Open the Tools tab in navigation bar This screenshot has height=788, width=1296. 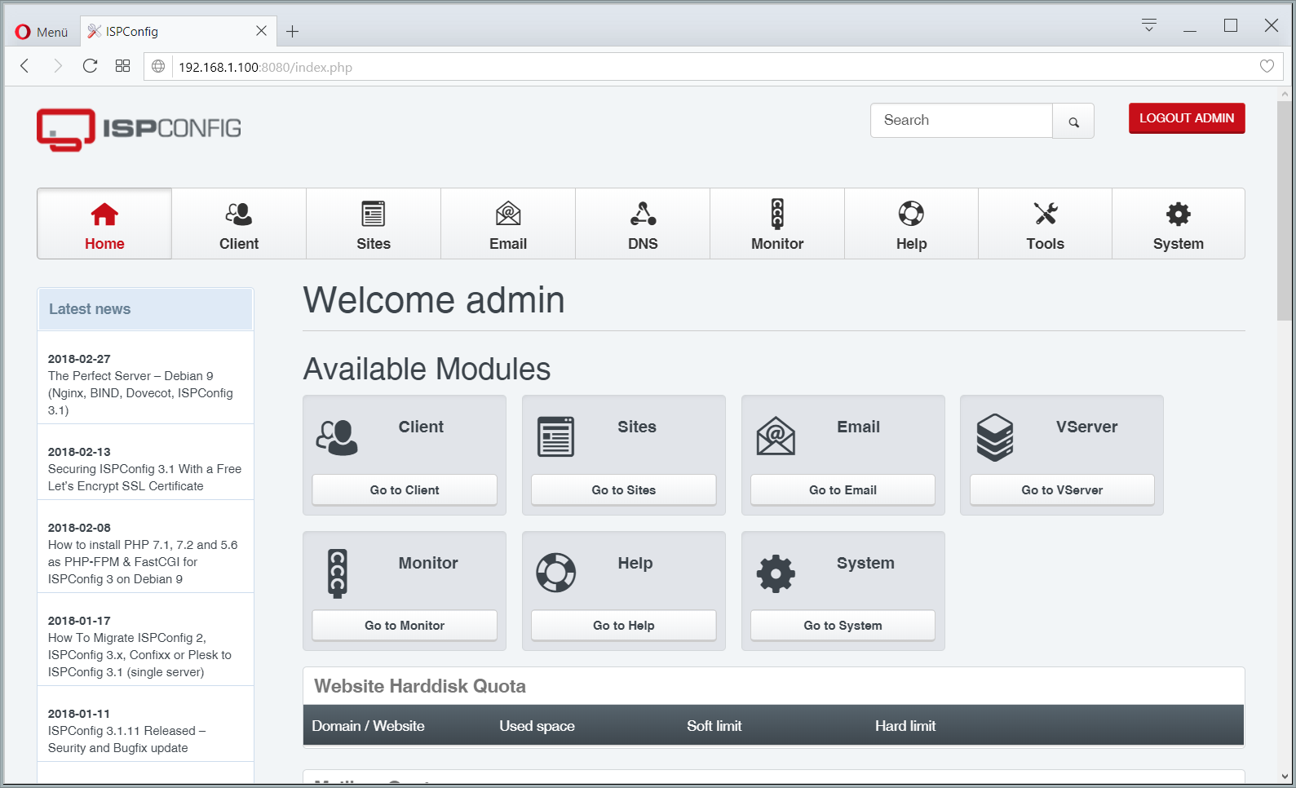(1045, 224)
